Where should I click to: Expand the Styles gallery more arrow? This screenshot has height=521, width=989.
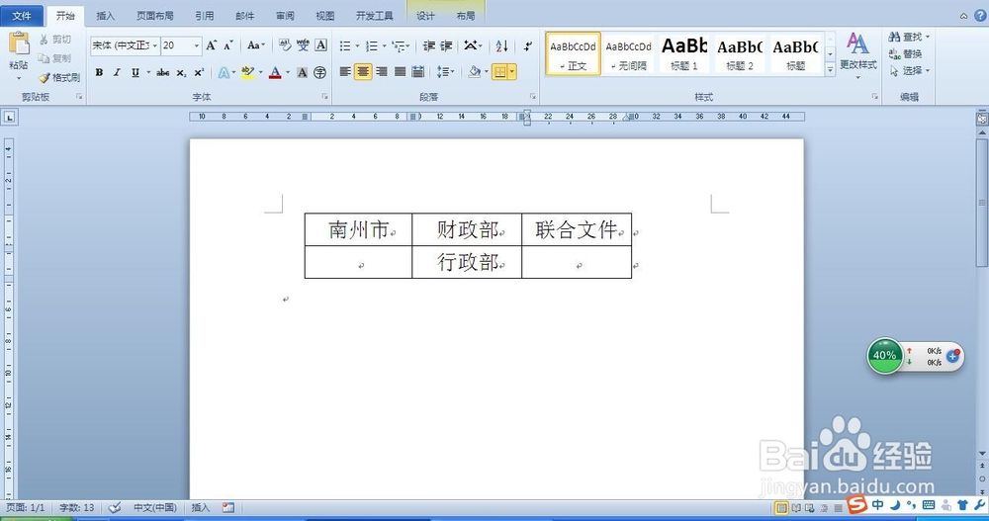830,70
